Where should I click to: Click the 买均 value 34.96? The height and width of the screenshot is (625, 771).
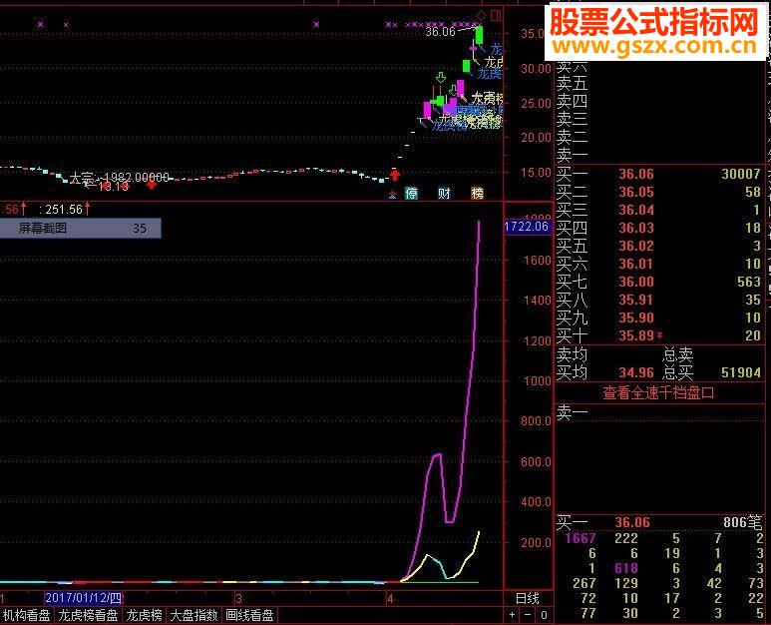point(636,372)
